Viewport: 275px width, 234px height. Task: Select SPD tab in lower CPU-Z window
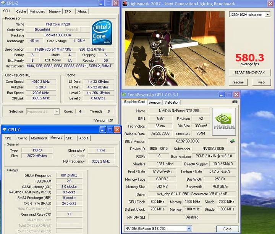(x=69, y=138)
